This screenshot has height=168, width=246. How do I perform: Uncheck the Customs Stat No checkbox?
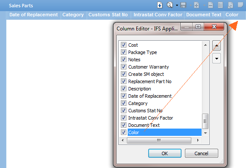pyautogui.click(x=123, y=111)
